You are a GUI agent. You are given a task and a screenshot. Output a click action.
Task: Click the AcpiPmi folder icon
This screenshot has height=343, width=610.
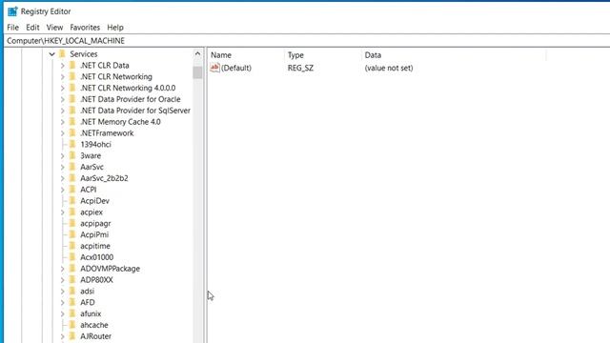[x=72, y=234]
